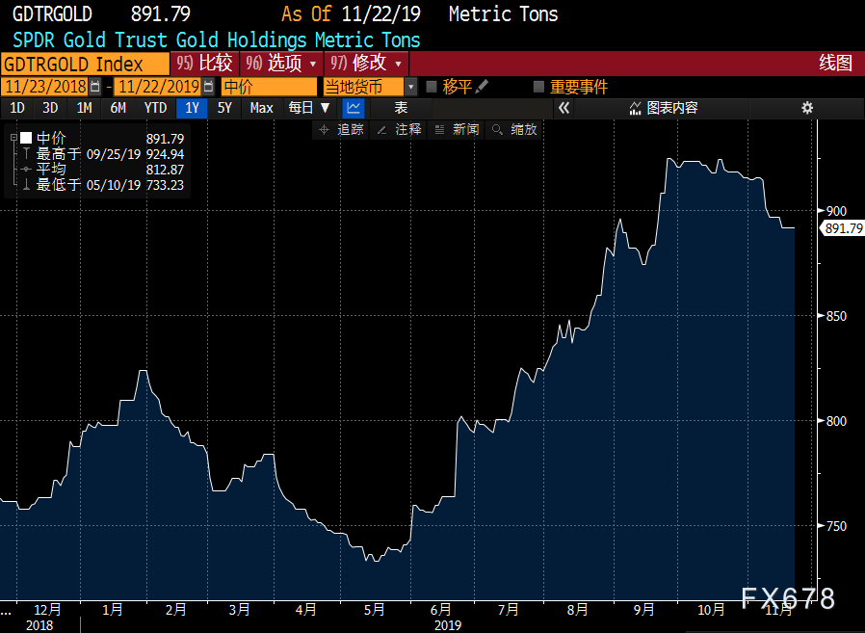Open chart settings gear icon
Screen dimensions: 865x633
click(807, 108)
